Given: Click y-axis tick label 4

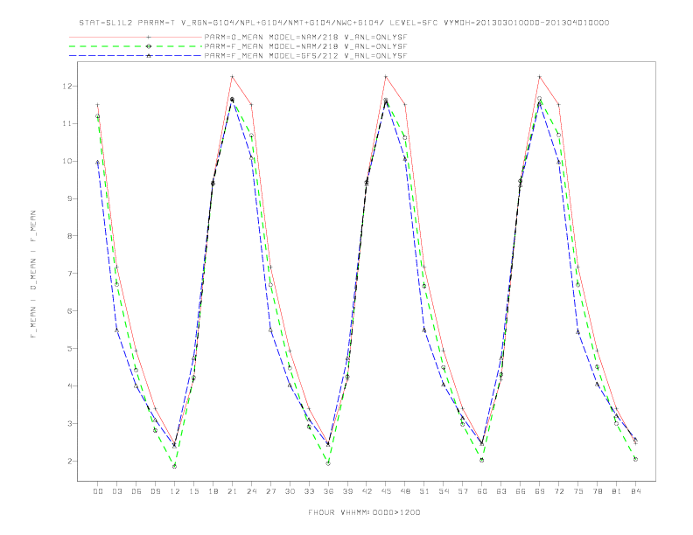Looking at the screenshot, I should [69, 386].
